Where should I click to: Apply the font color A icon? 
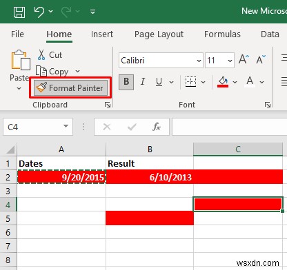250,82
